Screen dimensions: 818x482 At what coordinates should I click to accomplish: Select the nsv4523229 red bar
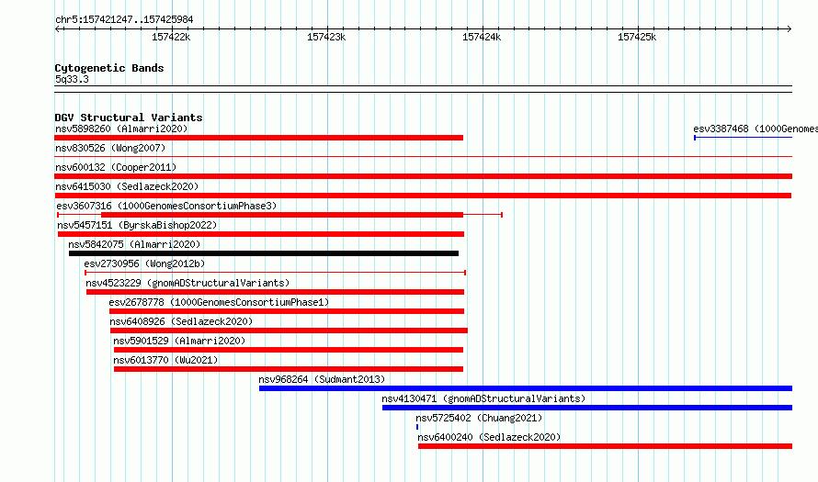(276, 292)
